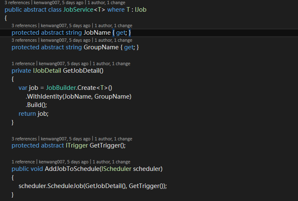Show the 3 references above abstract GetTrigger
This screenshot has height=201, width=298.
coord(24,139)
